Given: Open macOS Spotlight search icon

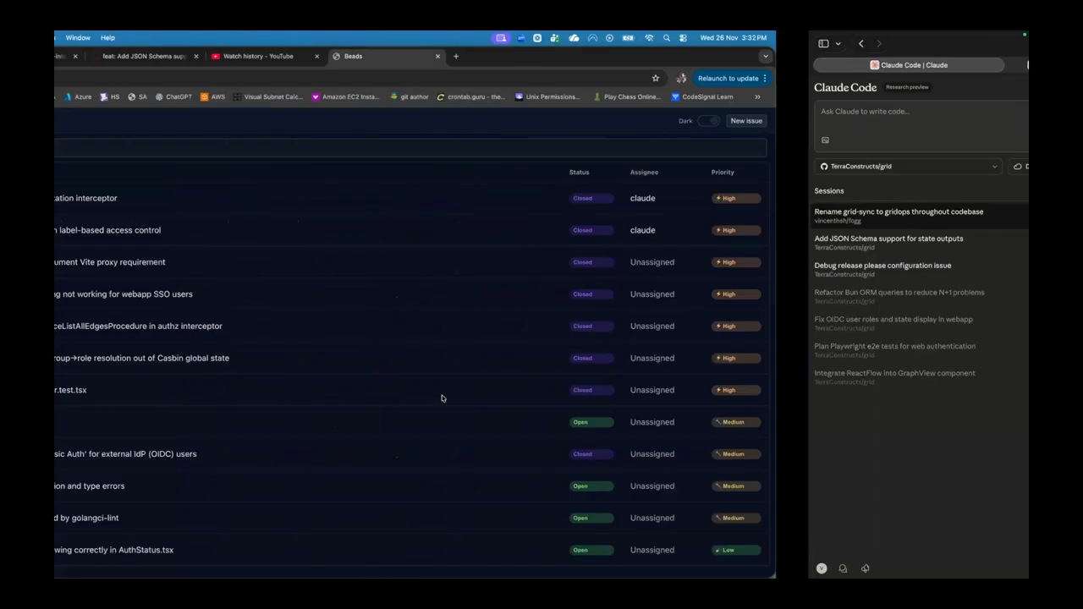Looking at the screenshot, I should [x=667, y=38].
